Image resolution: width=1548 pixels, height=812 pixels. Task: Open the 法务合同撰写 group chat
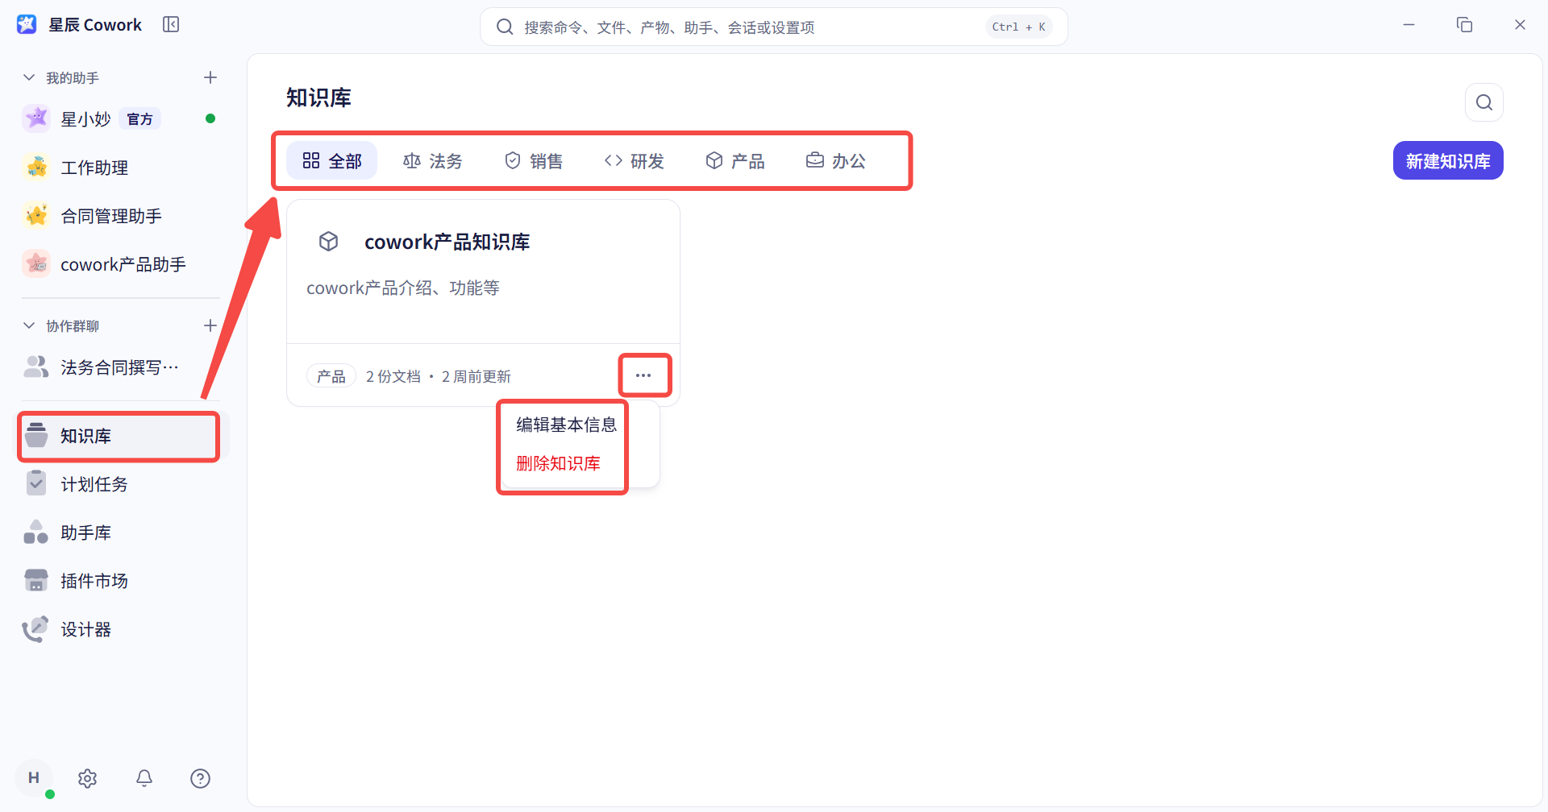coord(121,367)
